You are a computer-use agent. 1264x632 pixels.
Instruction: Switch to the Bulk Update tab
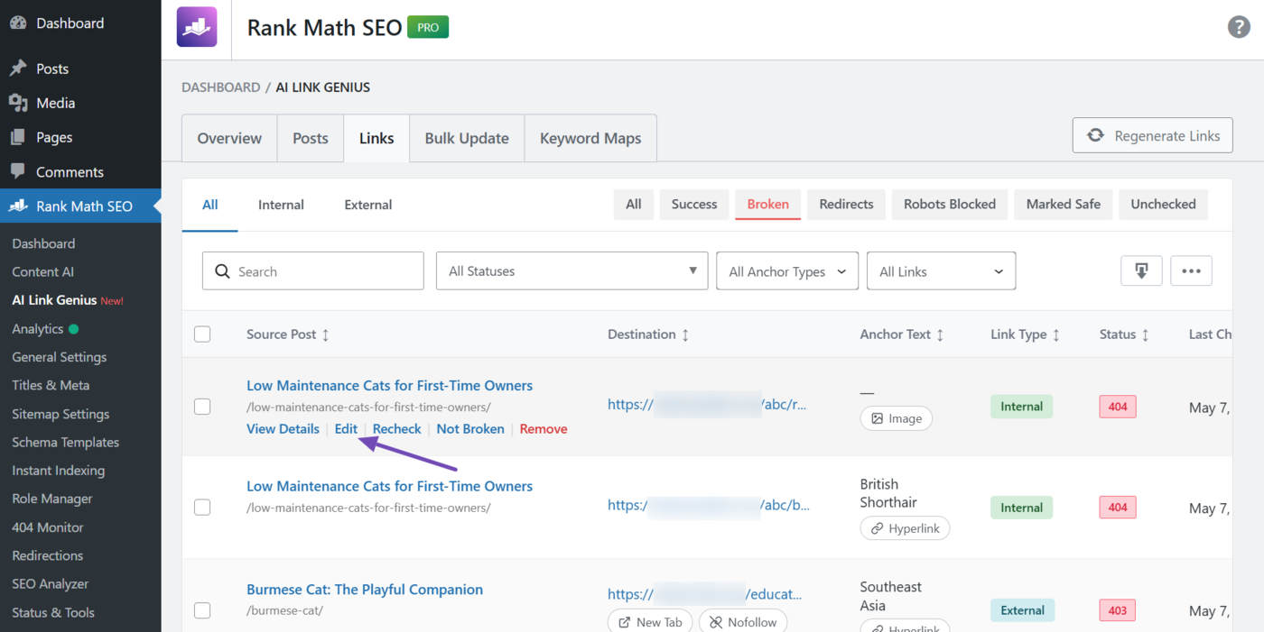click(467, 138)
